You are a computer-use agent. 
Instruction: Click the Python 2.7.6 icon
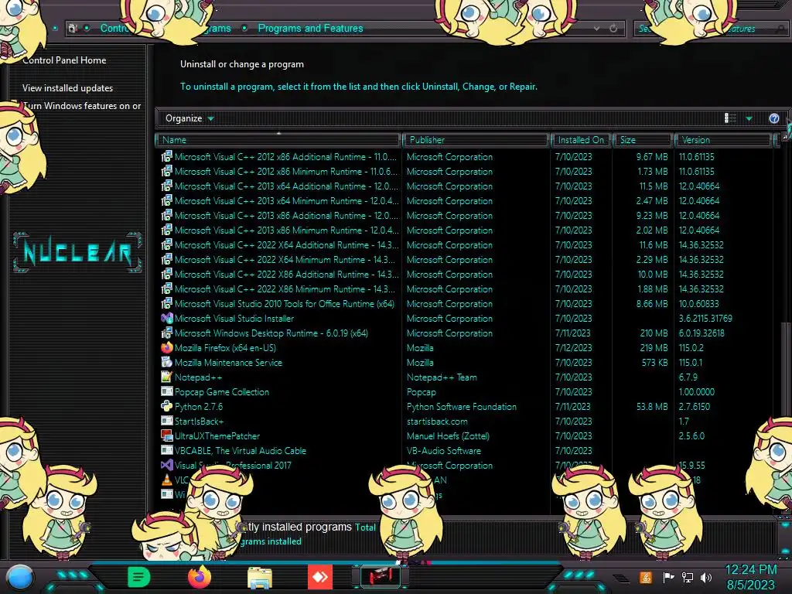(167, 406)
